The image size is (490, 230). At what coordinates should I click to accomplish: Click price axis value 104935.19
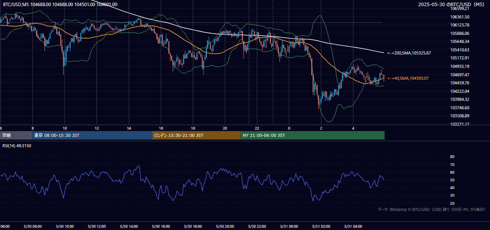(459, 66)
